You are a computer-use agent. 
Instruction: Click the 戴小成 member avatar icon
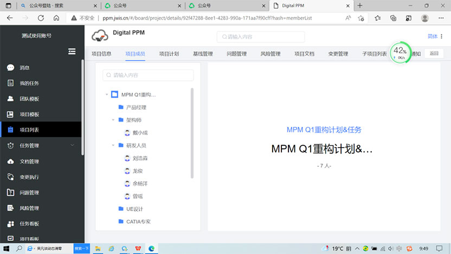click(127, 133)
